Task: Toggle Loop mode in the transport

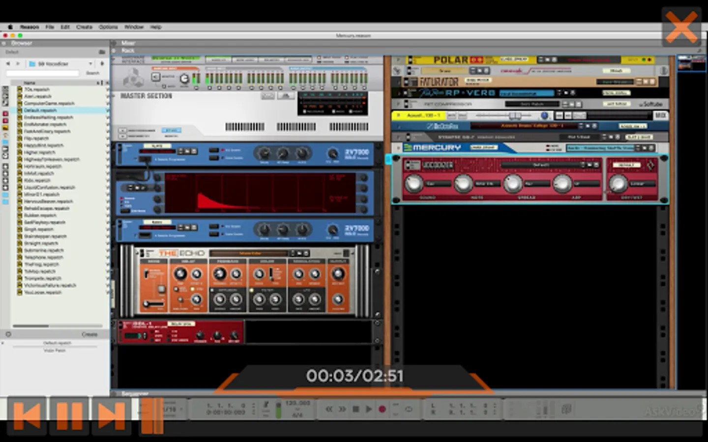Action: pos(409,409)
